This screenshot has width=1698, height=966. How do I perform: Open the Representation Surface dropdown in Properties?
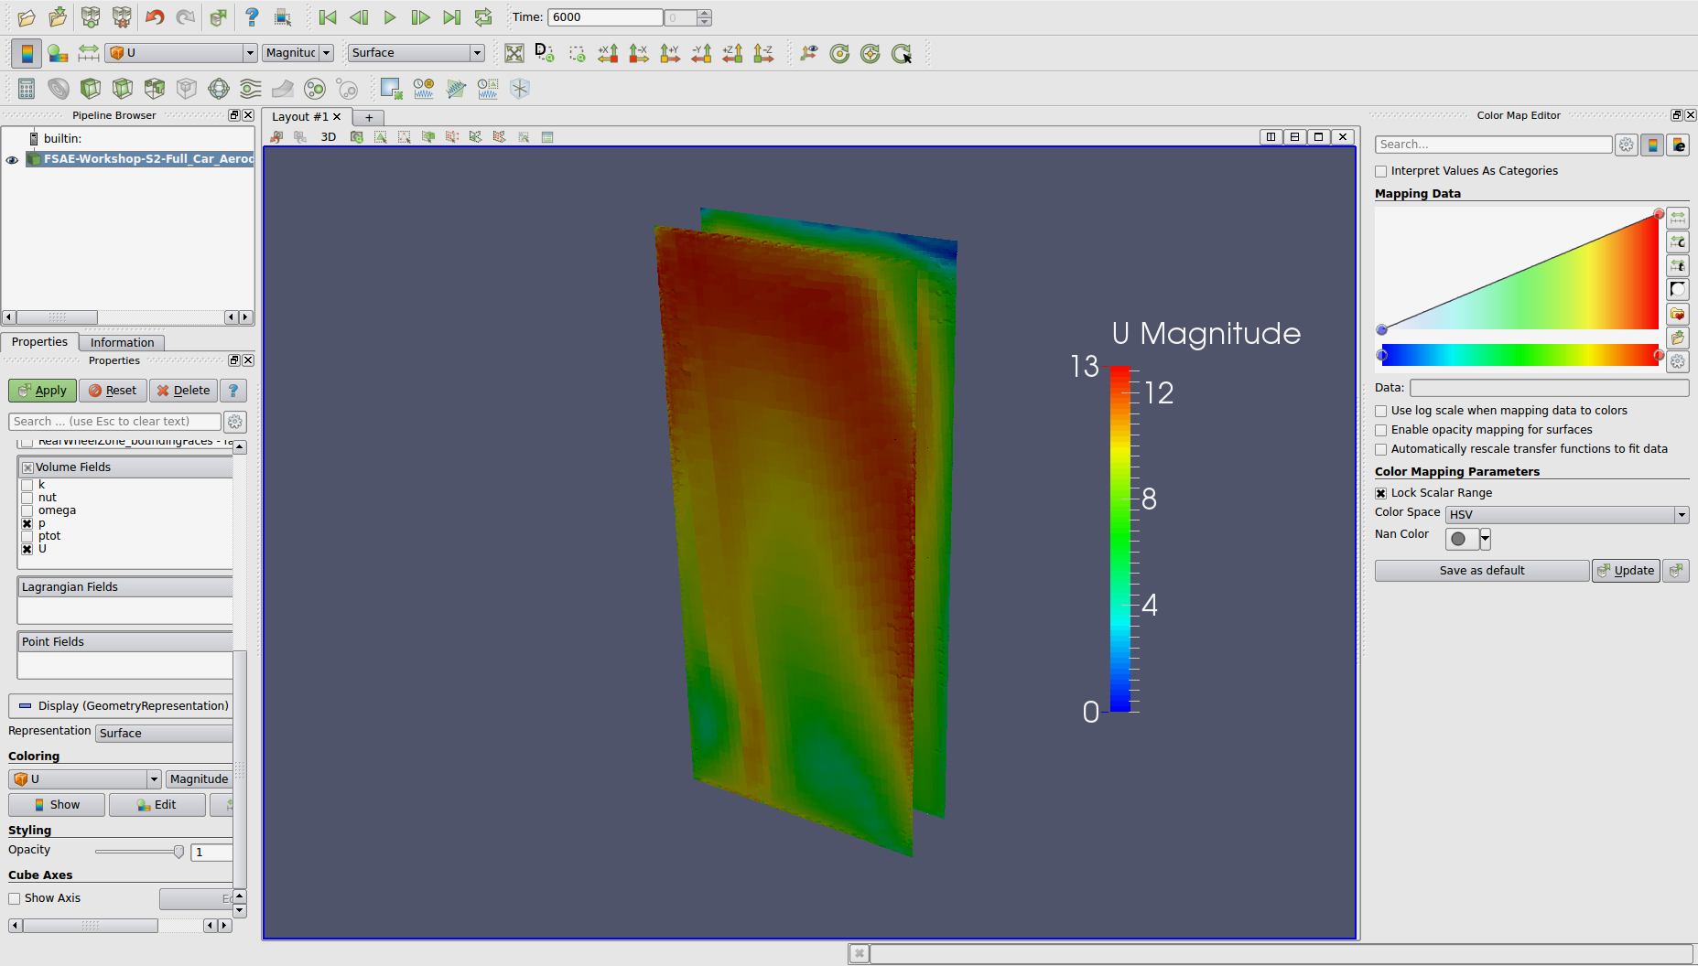165,734
